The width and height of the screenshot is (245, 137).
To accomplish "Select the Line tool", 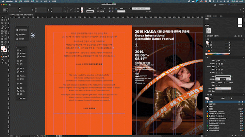I will coord(5,25).
